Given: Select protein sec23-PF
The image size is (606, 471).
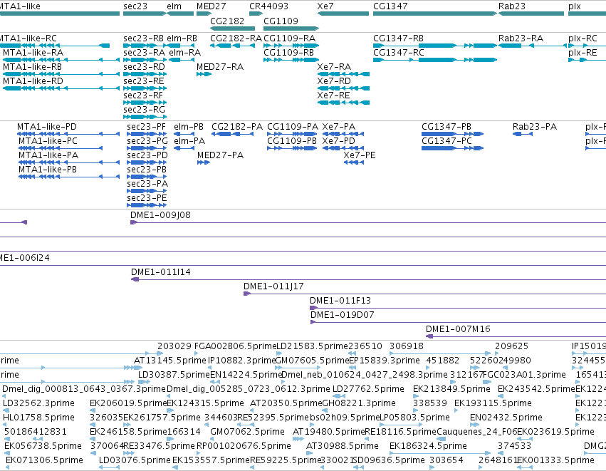Looking at the screenshot, I should click(x=147, y=134).
